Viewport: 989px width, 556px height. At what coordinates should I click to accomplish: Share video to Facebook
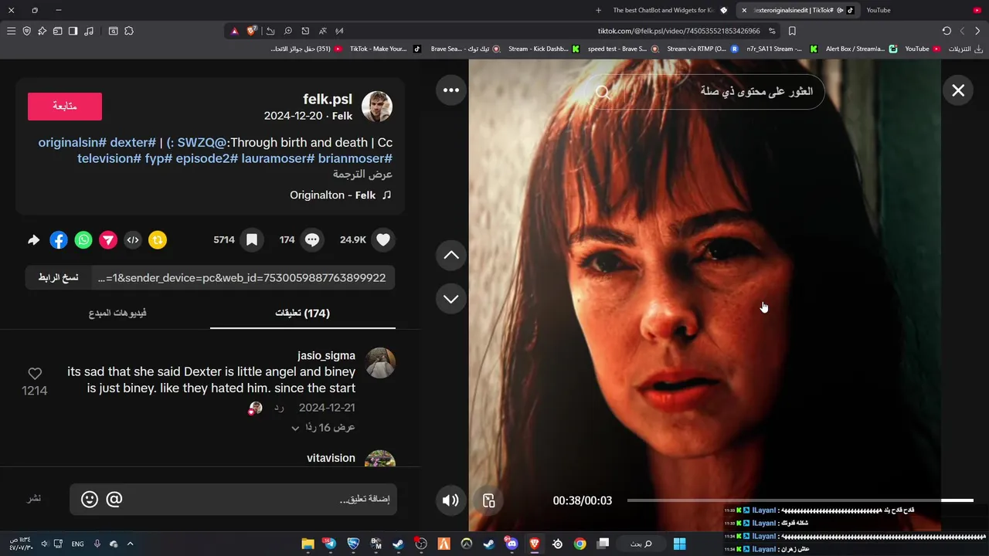pos(59,240)
